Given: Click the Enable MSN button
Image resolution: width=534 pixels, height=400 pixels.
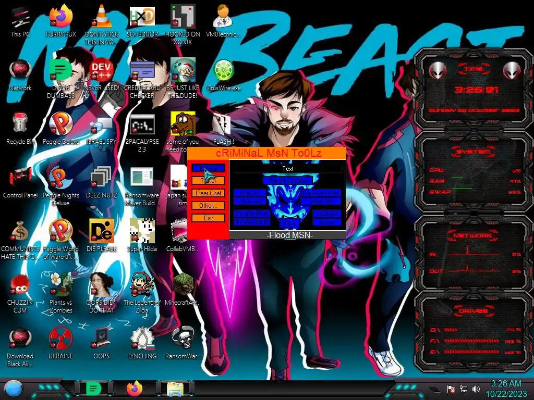Looking at the screenshot, I should [x=252, y=222].
